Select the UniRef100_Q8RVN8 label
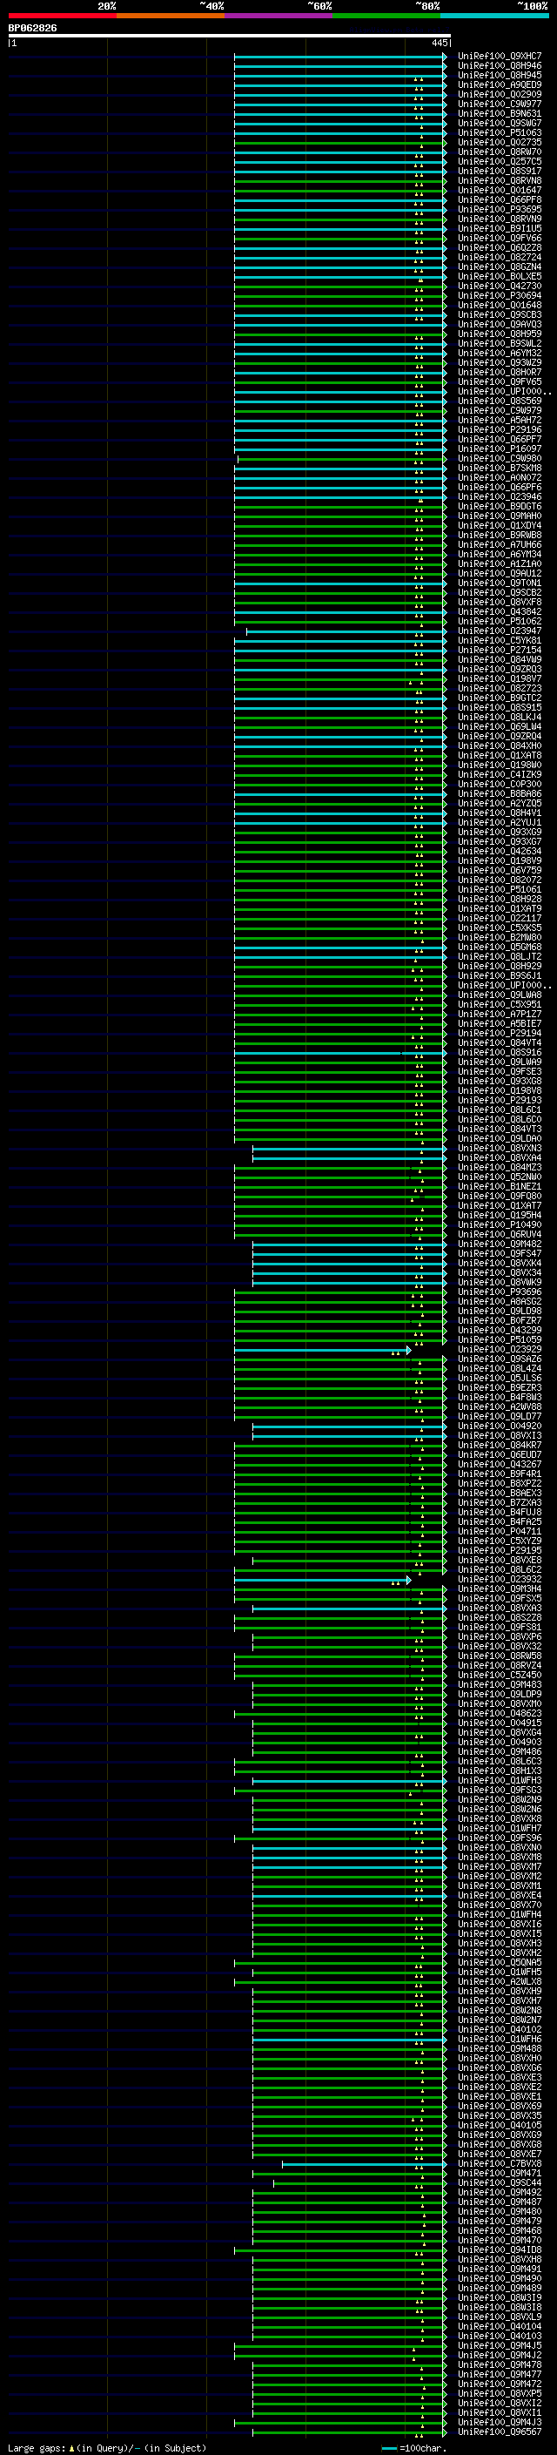The height and width of the screenshot is (2455, 557). point(500,180)
